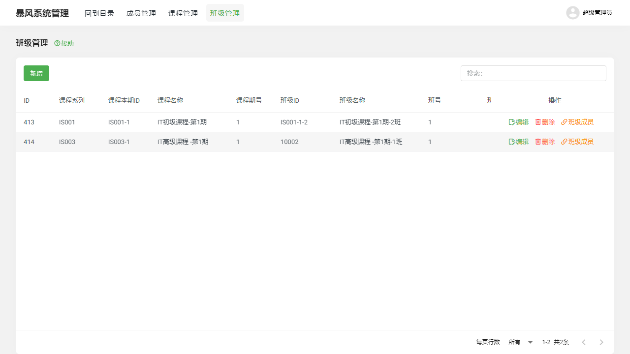Select 回到目录 in the top navigation
Screen dimensions: 630x354
click(x=99, y=13)
